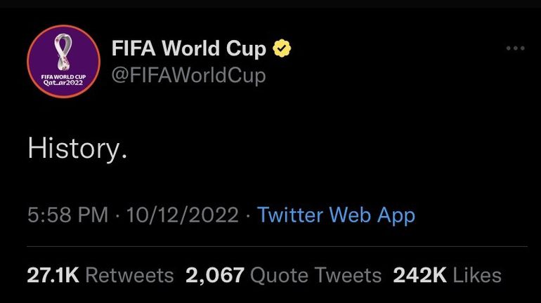Show the Likes list label
Screen dimensions: 541x303
(477, 275)
